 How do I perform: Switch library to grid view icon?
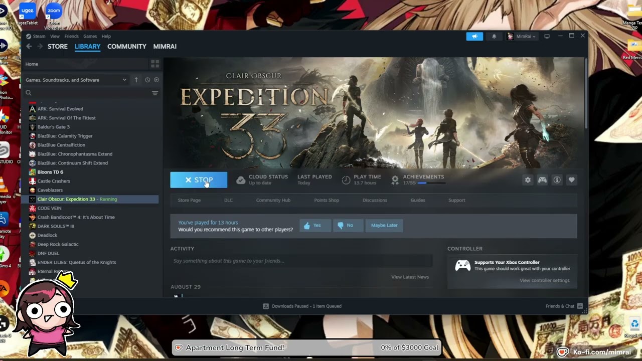click(155, 64)
